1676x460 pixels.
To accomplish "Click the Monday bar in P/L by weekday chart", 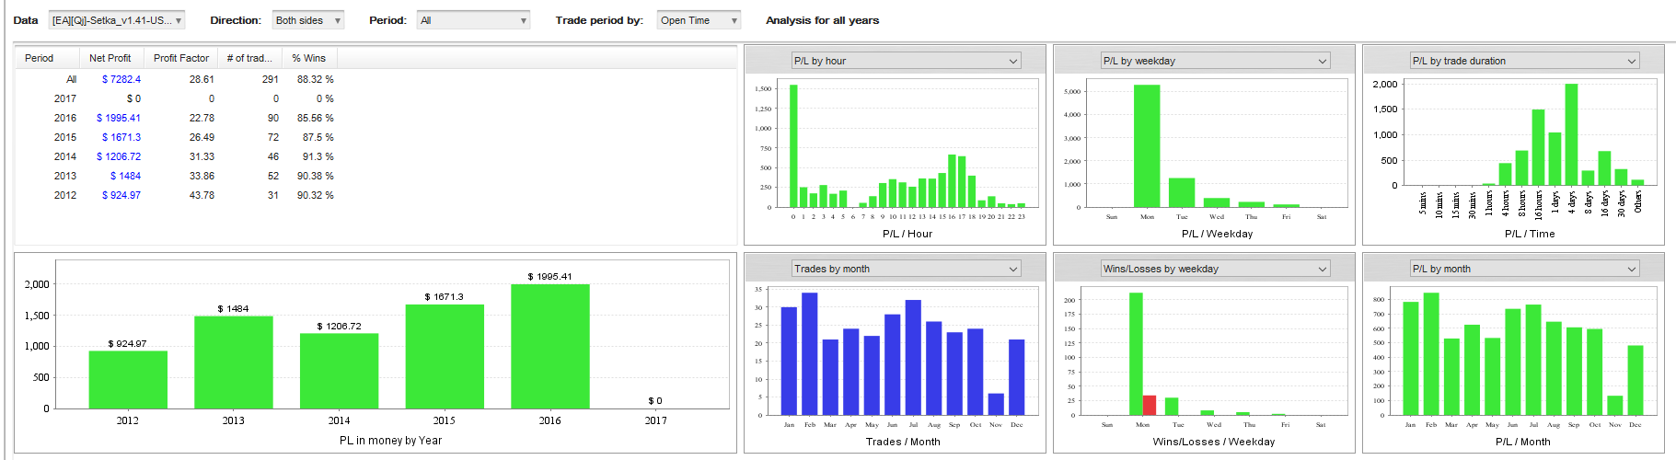I will (x=1147, y=146).
